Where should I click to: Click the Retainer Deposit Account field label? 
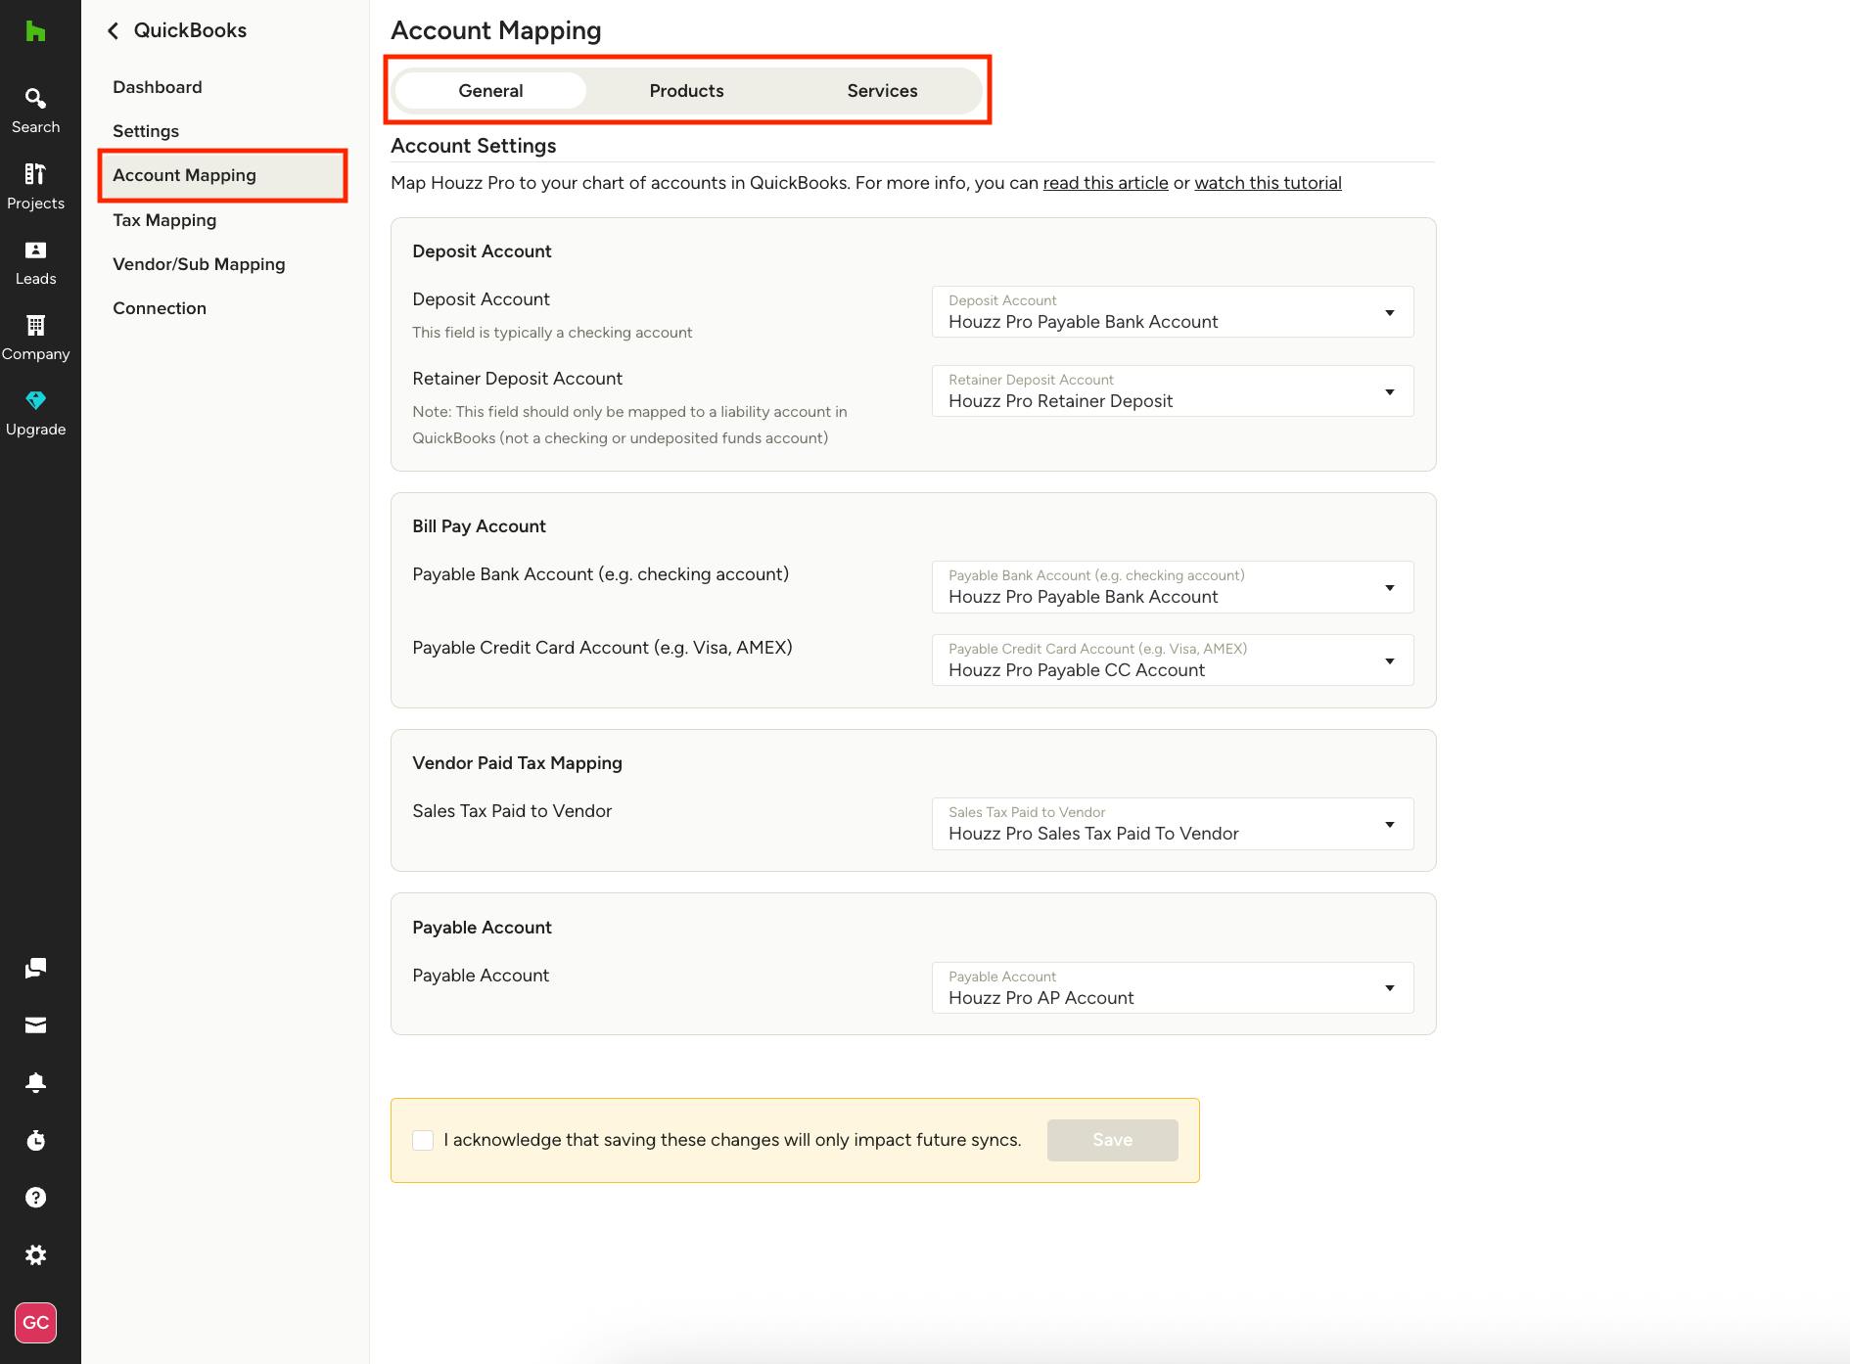click(x=517, y=379)
